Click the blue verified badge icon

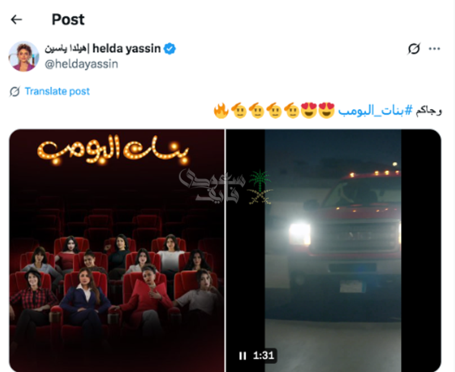tap(170, 49)
